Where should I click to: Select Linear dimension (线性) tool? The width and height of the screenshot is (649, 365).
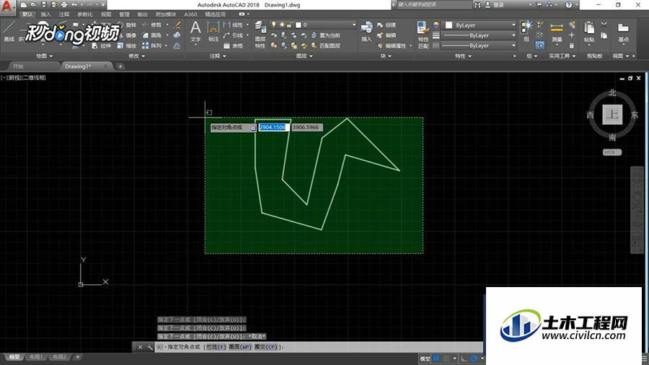pos(233,25)
